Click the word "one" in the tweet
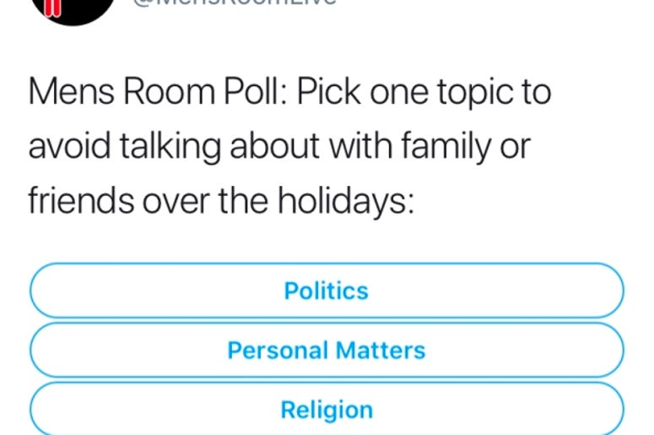Image resolution: width=654 pixels, height=435 pixels. (x=399, y=95)
